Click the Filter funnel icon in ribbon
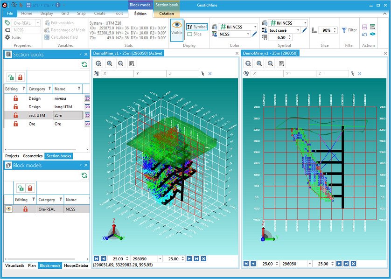Screen dimensions: 391x279 [349, 30]
